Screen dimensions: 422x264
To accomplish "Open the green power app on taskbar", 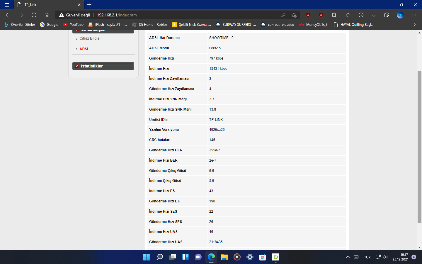I will 275,257.
